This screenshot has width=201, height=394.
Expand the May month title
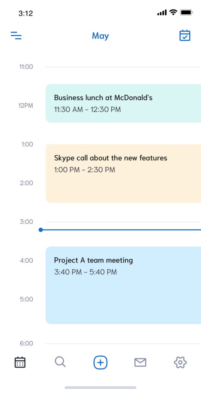[x=100, y=36]
